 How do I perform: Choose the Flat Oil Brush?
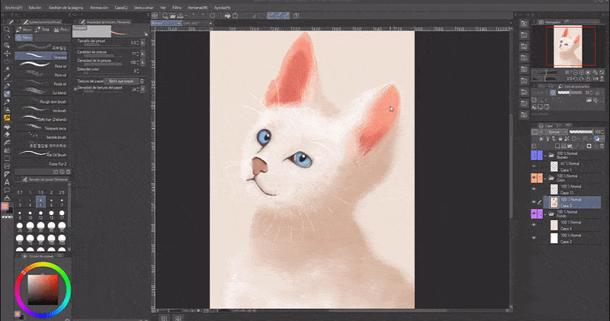[x=41, y=155]
